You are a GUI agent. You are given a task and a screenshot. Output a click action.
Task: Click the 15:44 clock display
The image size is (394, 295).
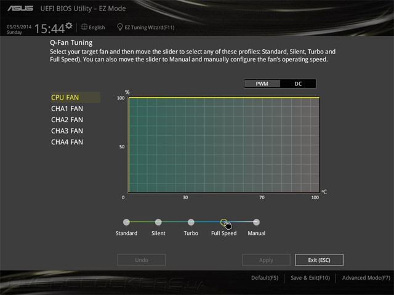49,29
